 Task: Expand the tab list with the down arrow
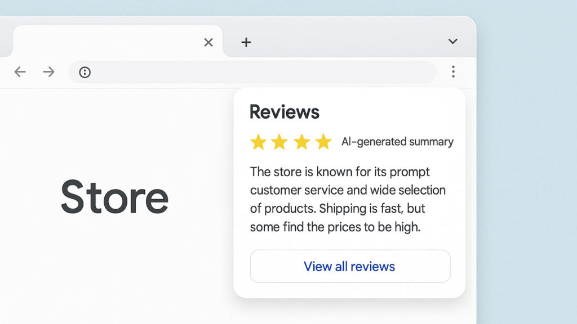tap(452, 41)
